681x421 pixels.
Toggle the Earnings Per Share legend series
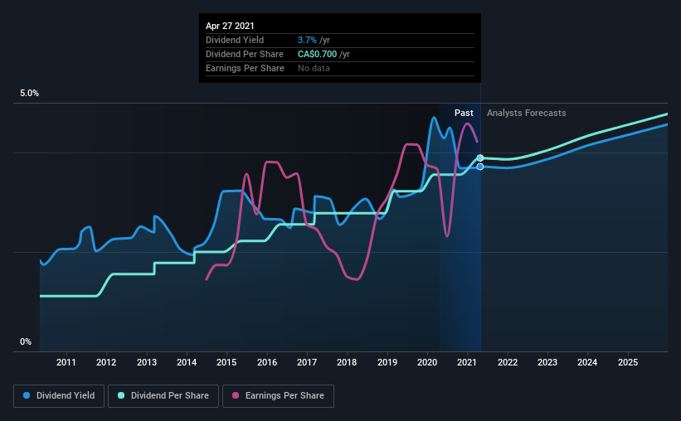click(x=278, y=396)
